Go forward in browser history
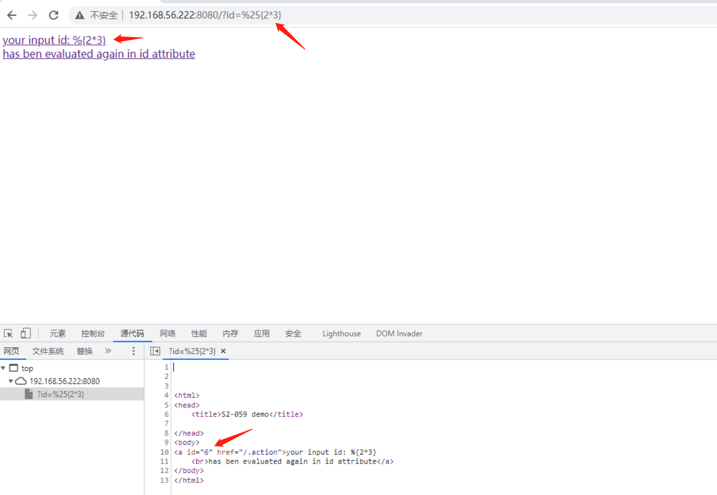The image size is (717, 495). [x=32, y=15]
